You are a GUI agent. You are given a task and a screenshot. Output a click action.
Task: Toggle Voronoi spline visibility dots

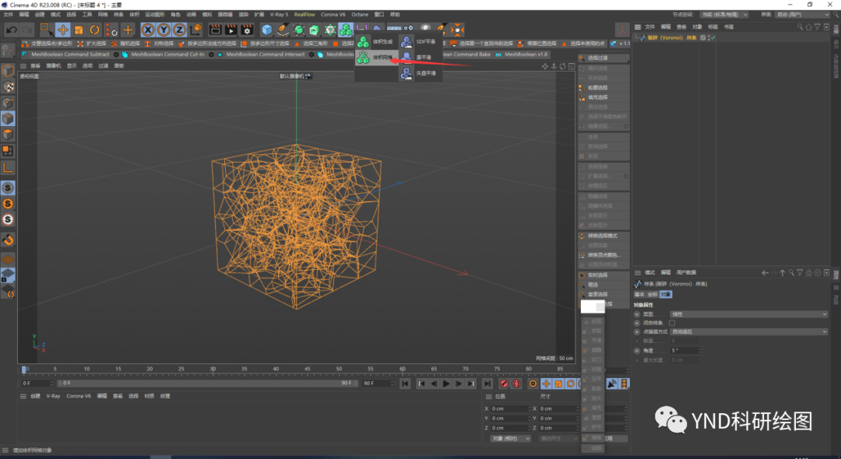709,38
